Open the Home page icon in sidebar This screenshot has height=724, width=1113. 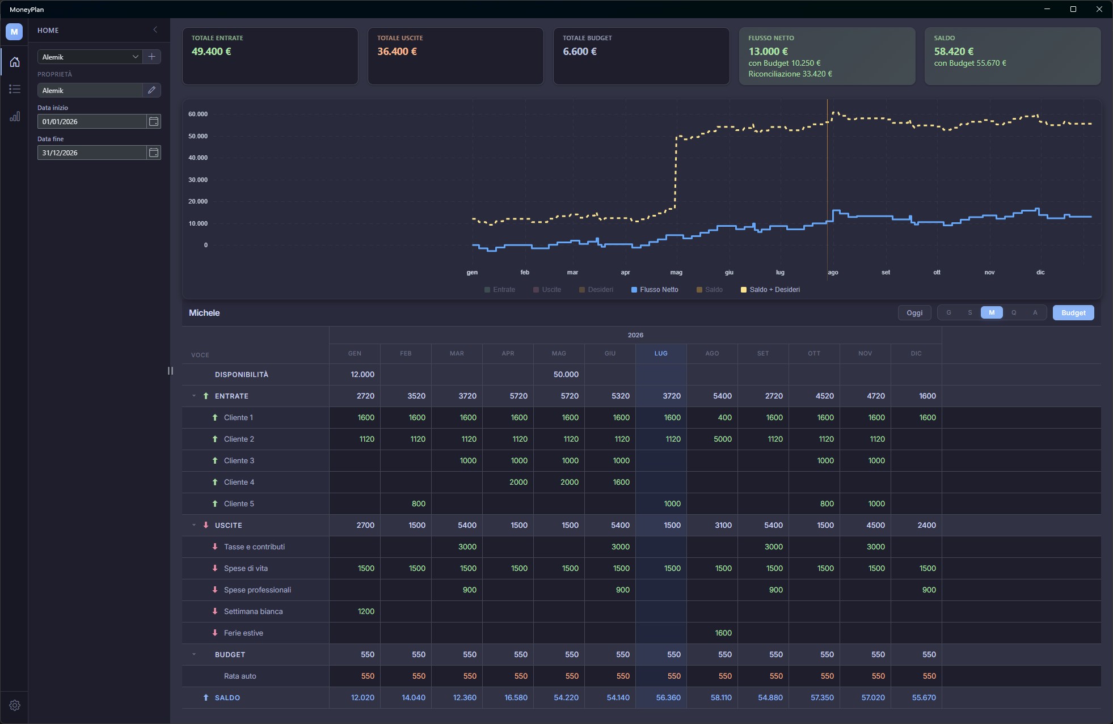coord(15,62)
